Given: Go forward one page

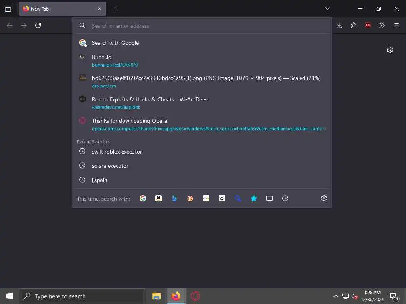Looking at the screenshot, I should click(24, 25).
